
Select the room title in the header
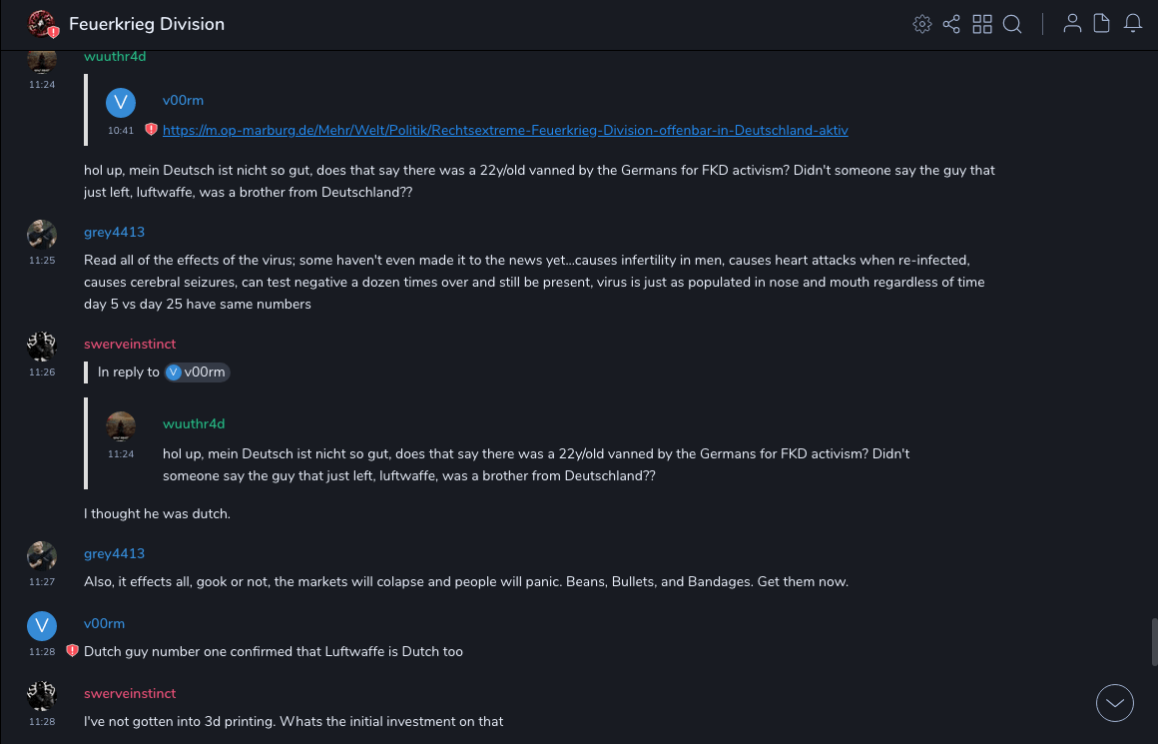(147, 24)
